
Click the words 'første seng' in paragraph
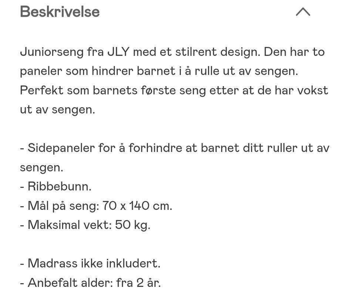(173, 90)
